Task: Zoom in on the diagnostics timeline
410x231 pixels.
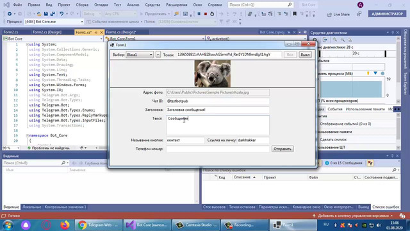Action: point(334,40)
